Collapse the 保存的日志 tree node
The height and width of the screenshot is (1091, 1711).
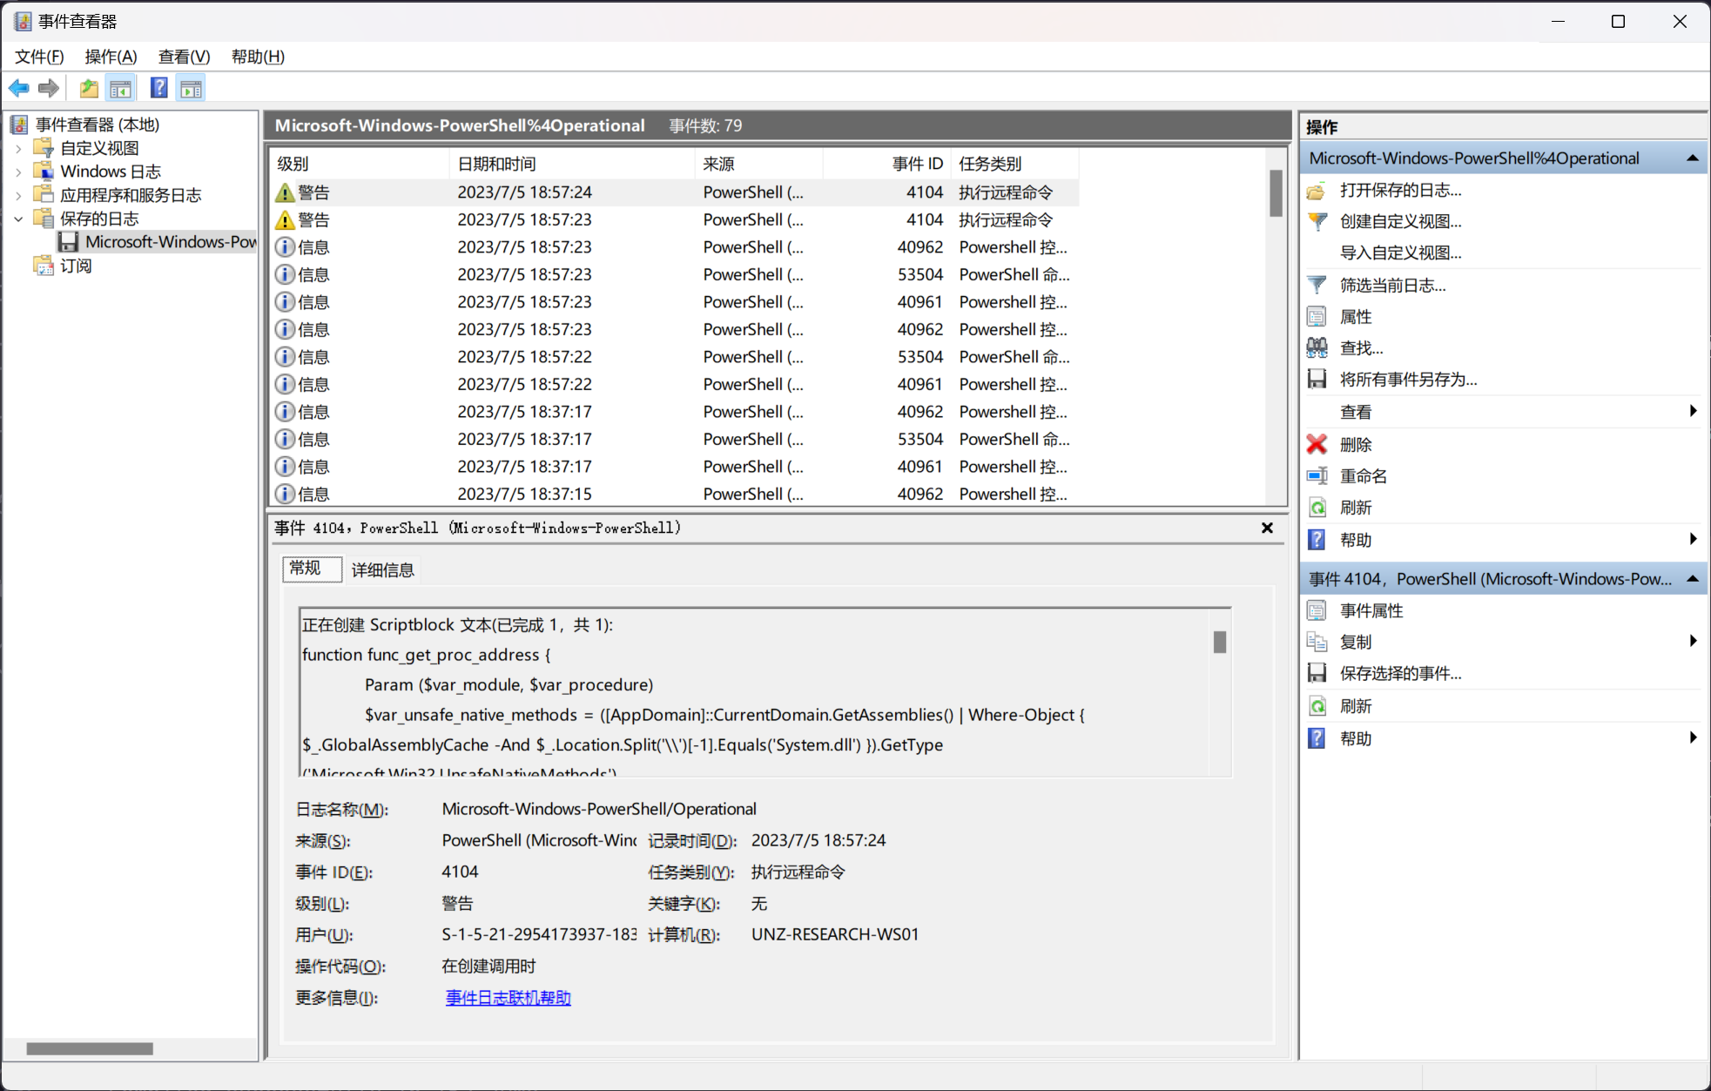tap(18, 219)
